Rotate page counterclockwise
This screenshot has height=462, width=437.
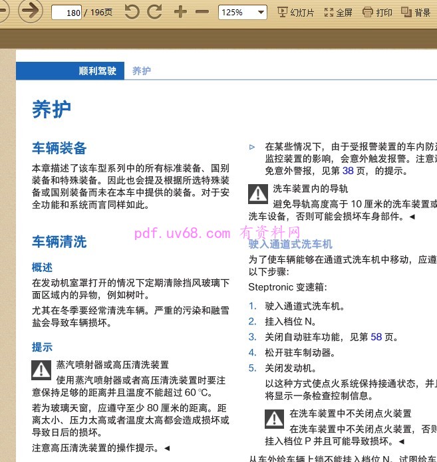point(132,12)
